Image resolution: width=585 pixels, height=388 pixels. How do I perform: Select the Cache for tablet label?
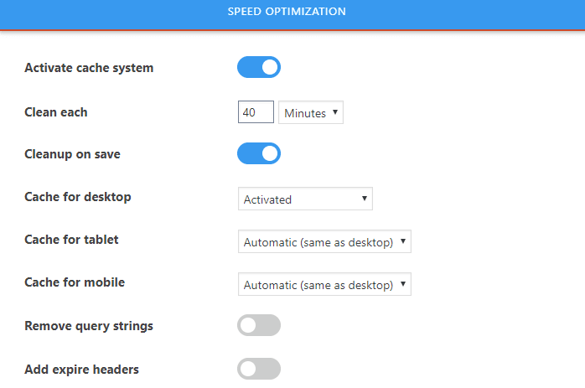click(x=71, y=240)
